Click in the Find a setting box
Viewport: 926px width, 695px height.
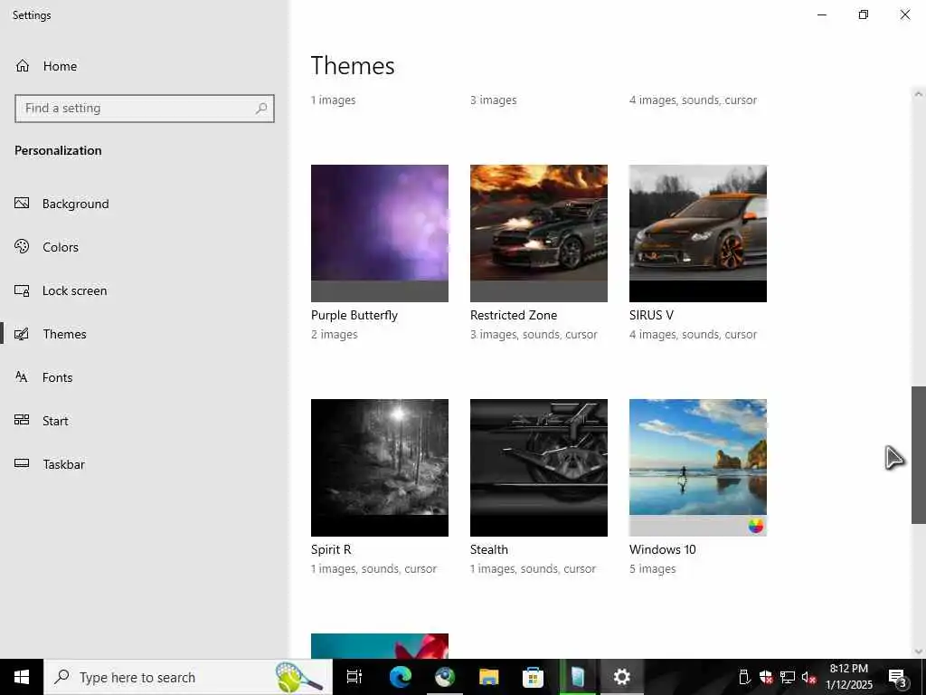click(x=145, y=109)
